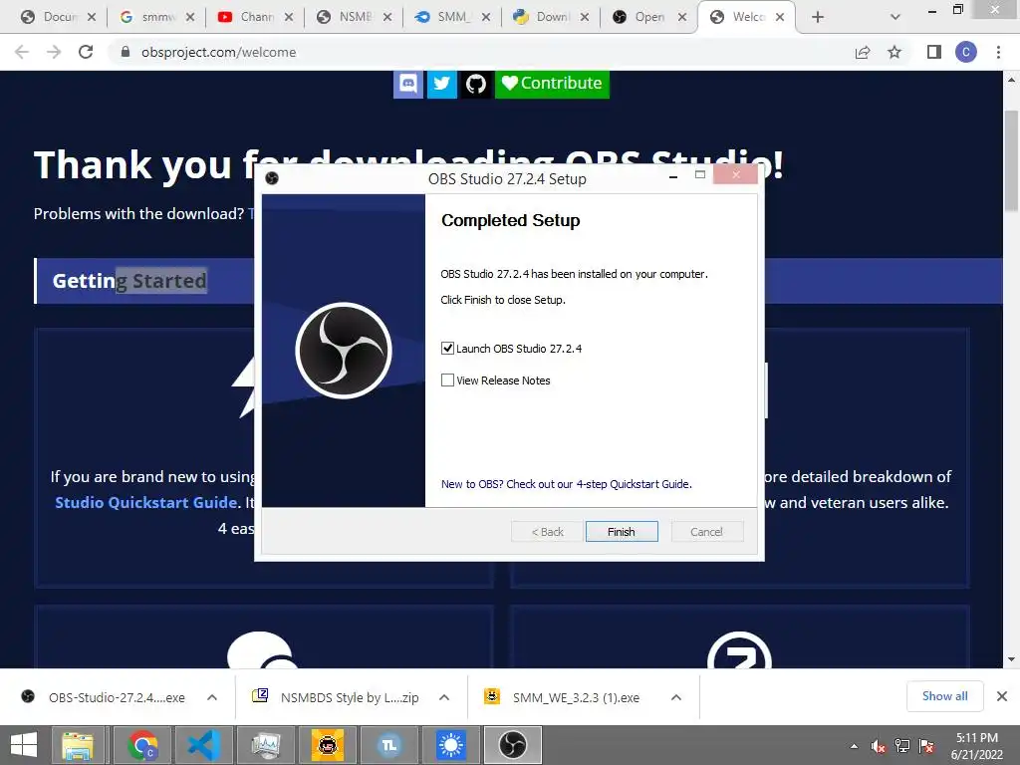1020x765 pixels.
Task: Enable the View Release Notes checkbox
Action: click(x=447, y=380)
